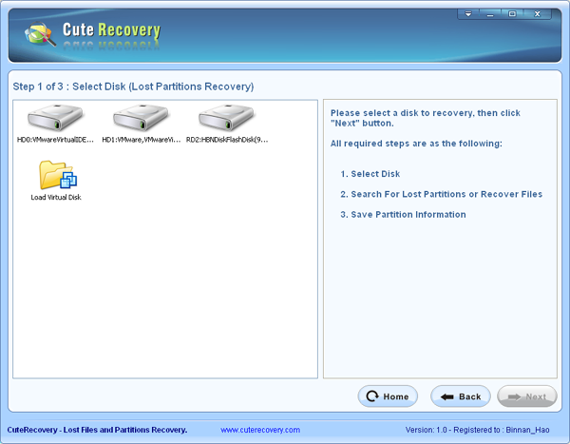
Task: Close the Cute Recovery window
Action: [538, 14]
